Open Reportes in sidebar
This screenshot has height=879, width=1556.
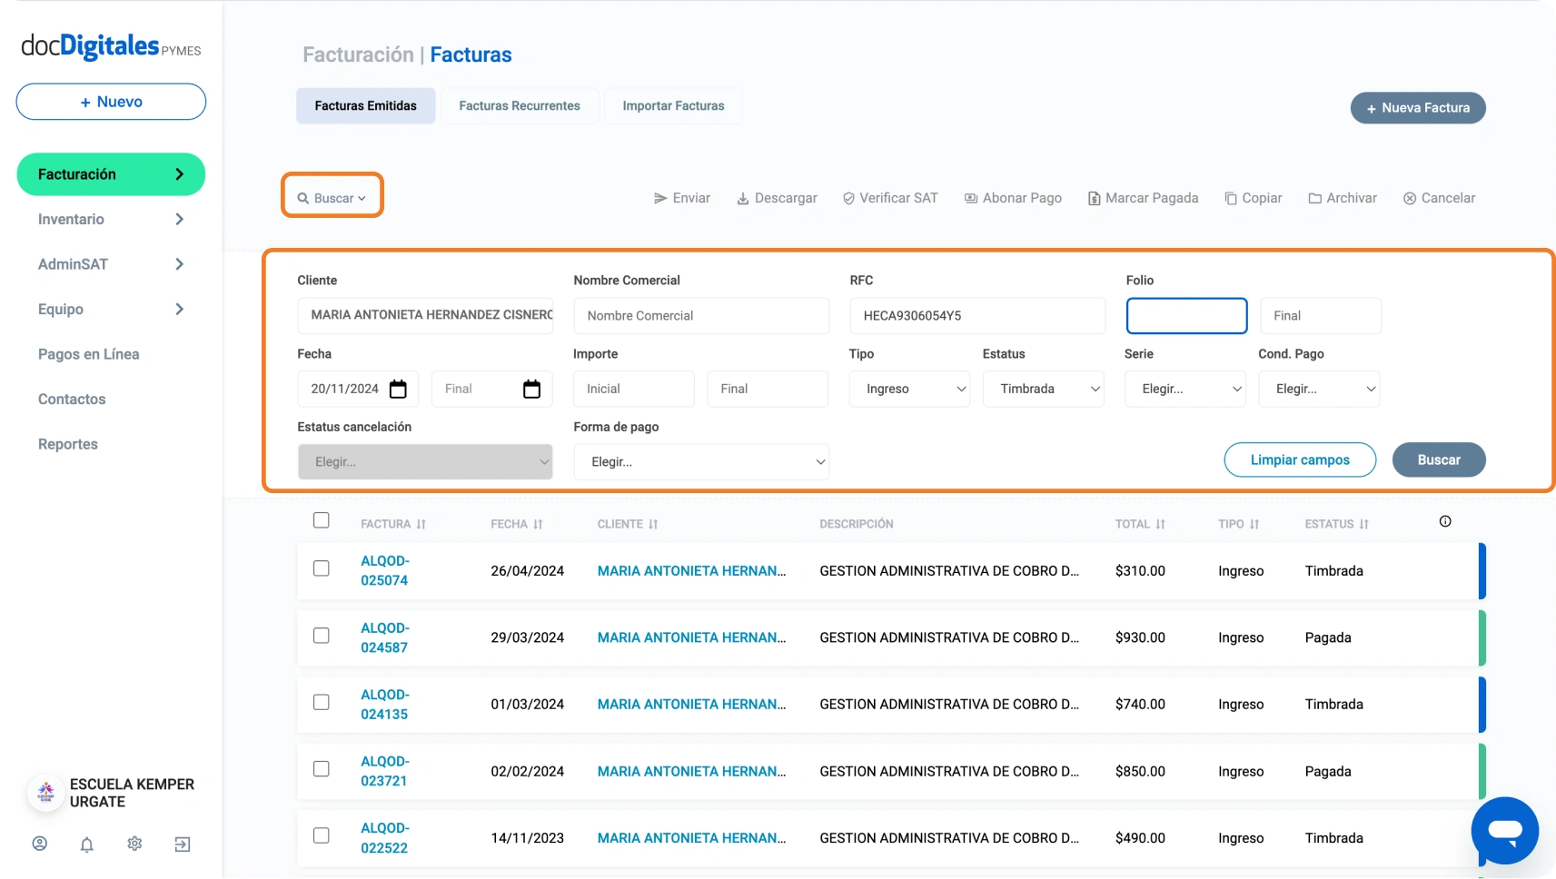pyautogui.click(x=68, y=444)
